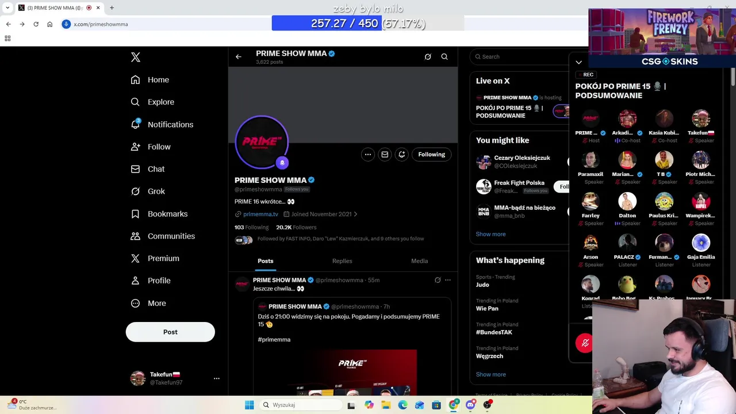Click browser reload button
Screen dimensions: 736x414
click(x=36, y=24)
